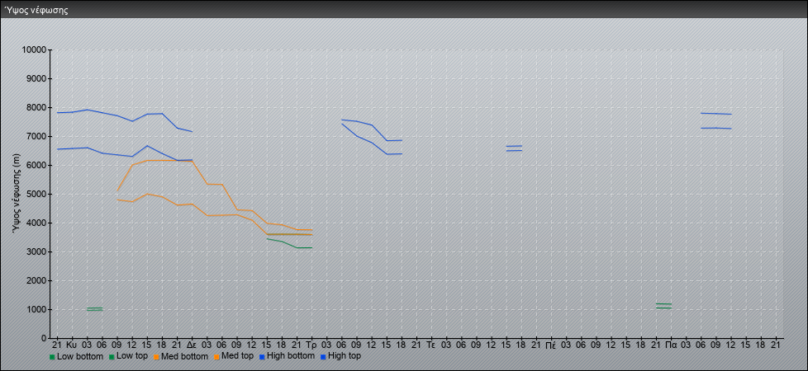Select the Πα day marker on the x-axis
The width and height of the screenshot is (808, 371).
point(670,344)
